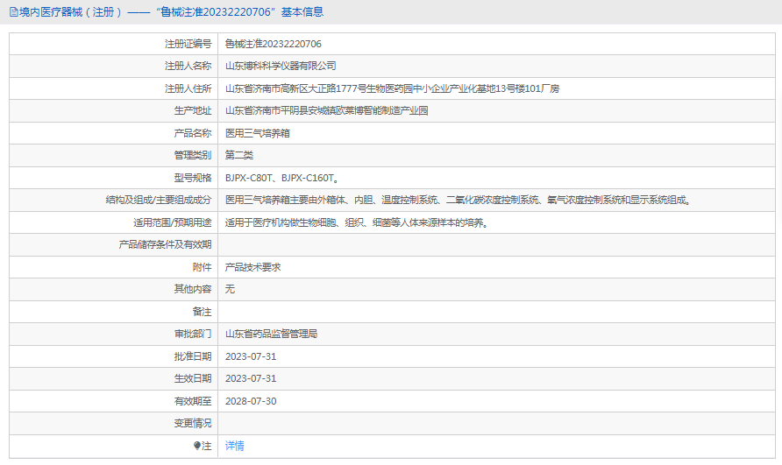Select the registrant address starting 山东省济南市高新区

coord(392,88)
